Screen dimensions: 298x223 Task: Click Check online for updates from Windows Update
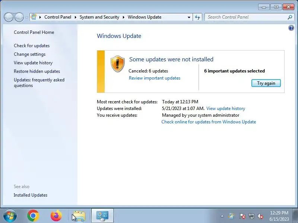(209, 122)
